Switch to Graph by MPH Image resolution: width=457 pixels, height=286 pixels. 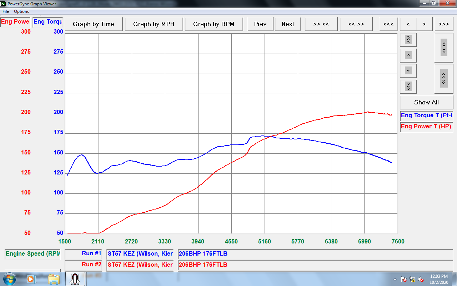[x=154, y=24]
